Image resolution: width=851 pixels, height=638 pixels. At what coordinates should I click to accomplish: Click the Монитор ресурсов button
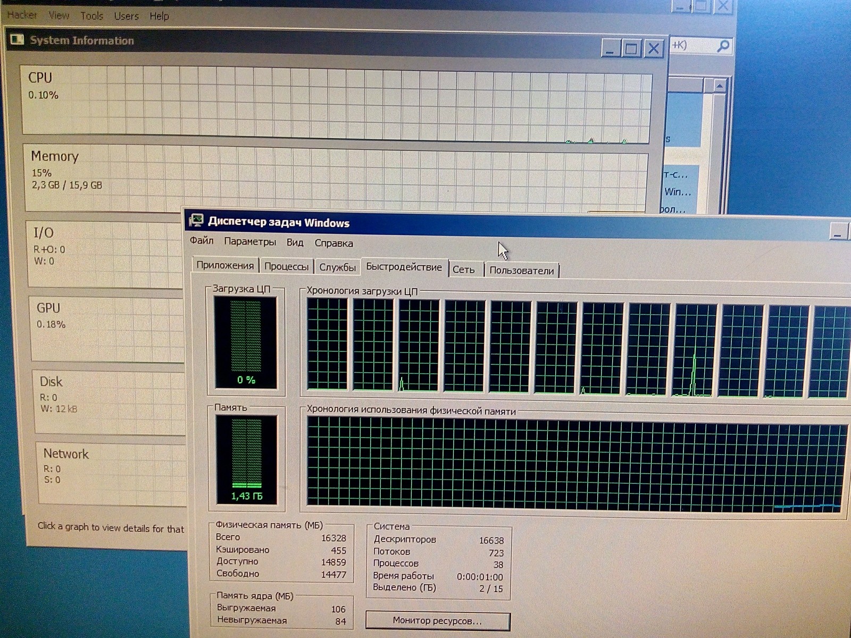(x=437, y=620)
